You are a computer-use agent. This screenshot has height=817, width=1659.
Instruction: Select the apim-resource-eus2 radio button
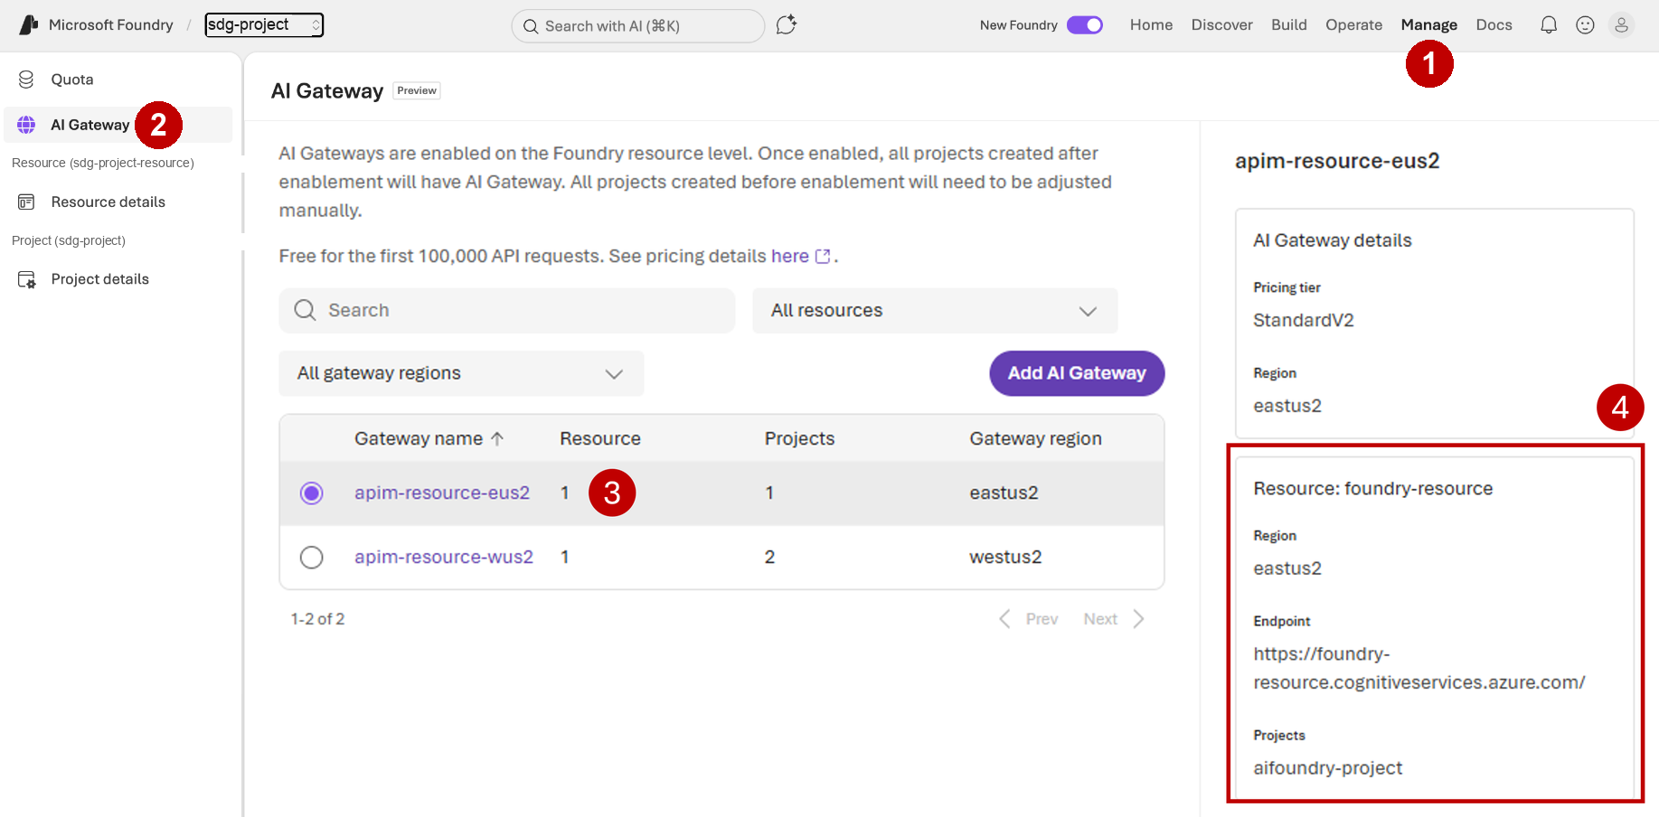312,493
